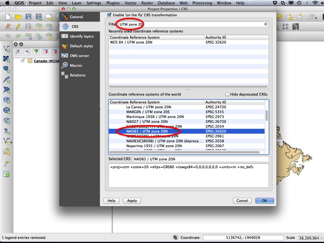Click the Add MSSQL spatial layer icon
The width and height of the screenshot is (324, 243).
6,90
